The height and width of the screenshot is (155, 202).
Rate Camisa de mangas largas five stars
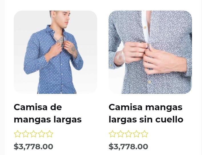(50, 134)
